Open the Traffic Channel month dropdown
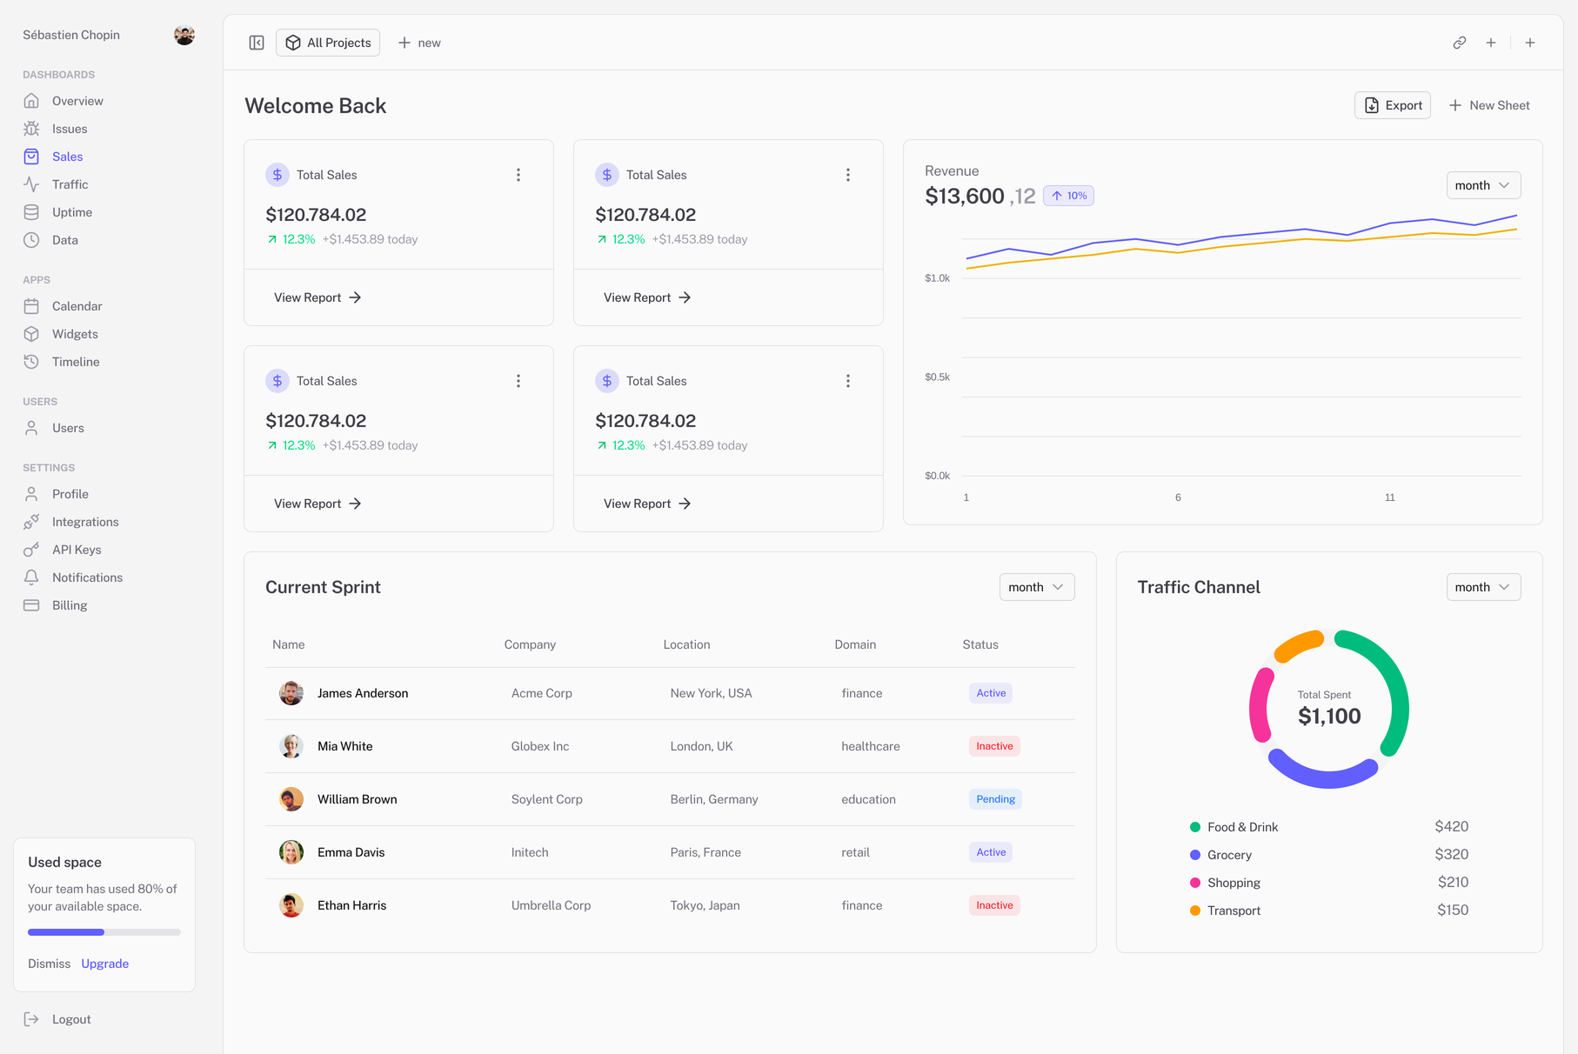1578x1054 pixels. pos(1482,587)
